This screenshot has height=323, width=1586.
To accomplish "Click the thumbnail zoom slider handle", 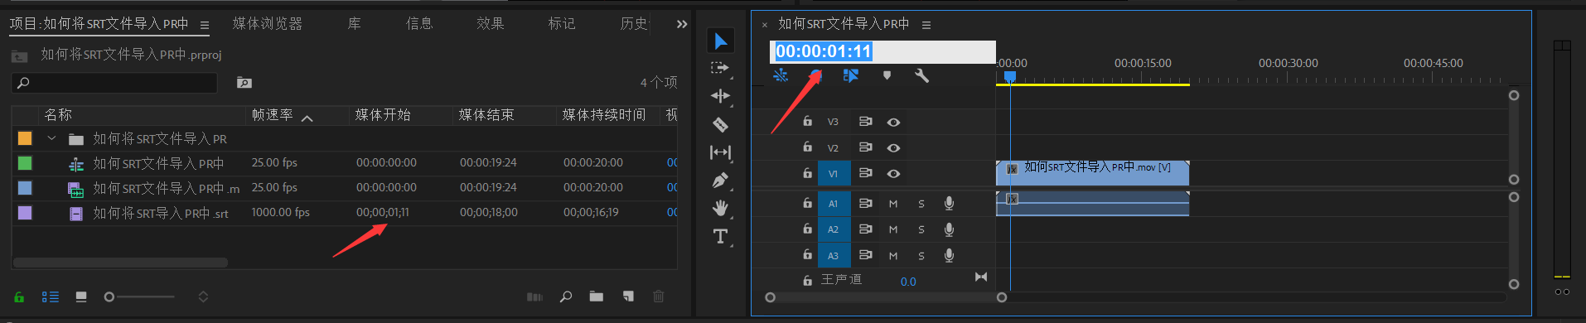I will tap(109, 296).
